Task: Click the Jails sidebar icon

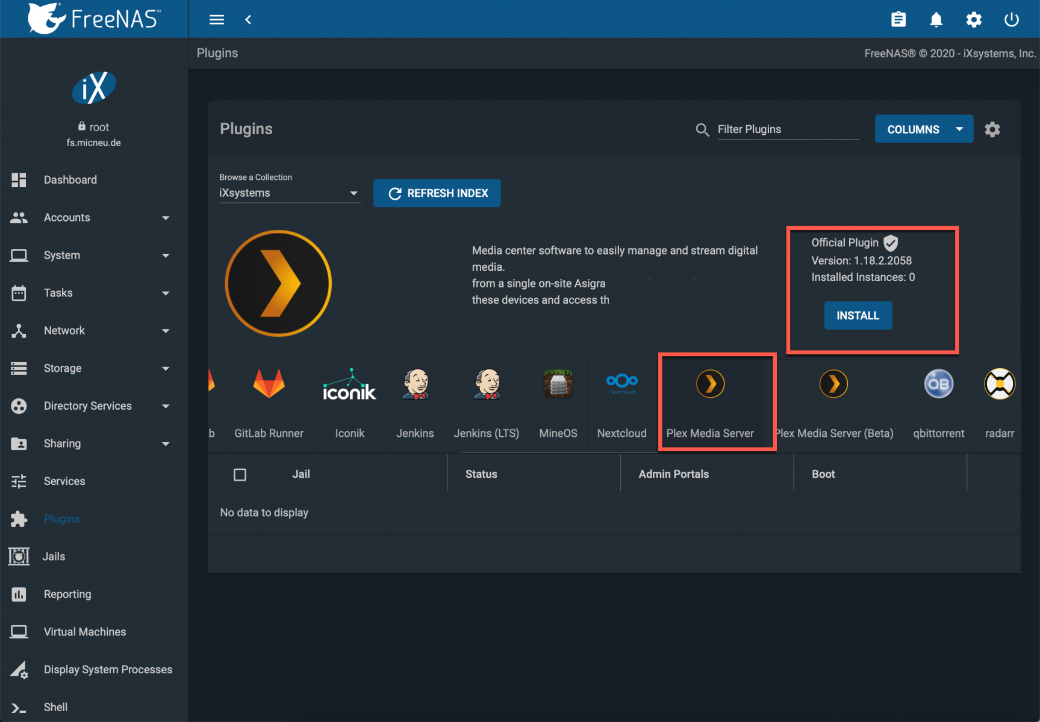Action: click(19, 557)
